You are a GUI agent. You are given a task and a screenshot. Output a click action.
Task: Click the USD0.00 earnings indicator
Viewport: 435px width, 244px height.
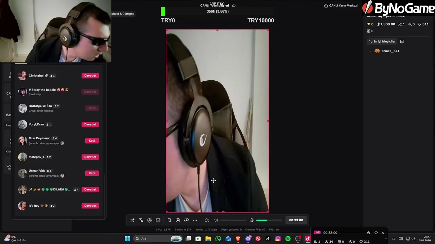coord(386,24)
